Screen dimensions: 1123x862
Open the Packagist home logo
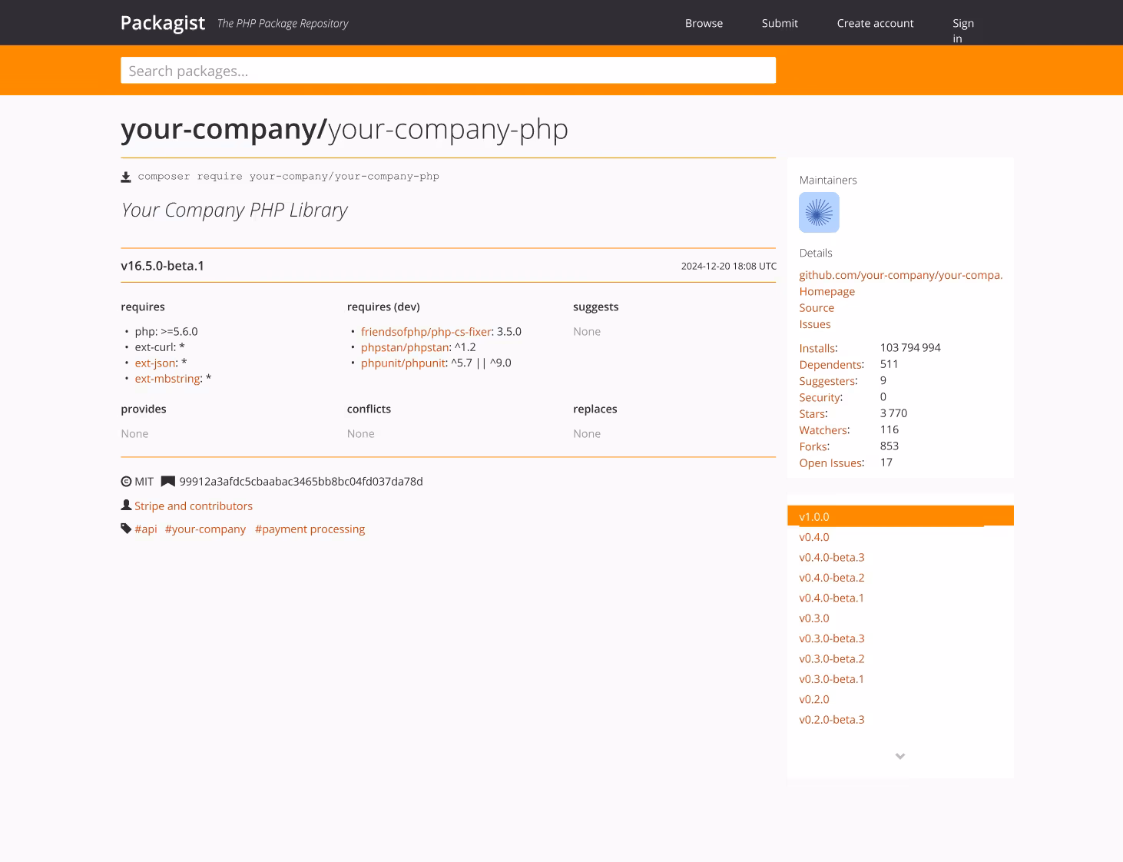pyautogui.click(x=163, y=23)
